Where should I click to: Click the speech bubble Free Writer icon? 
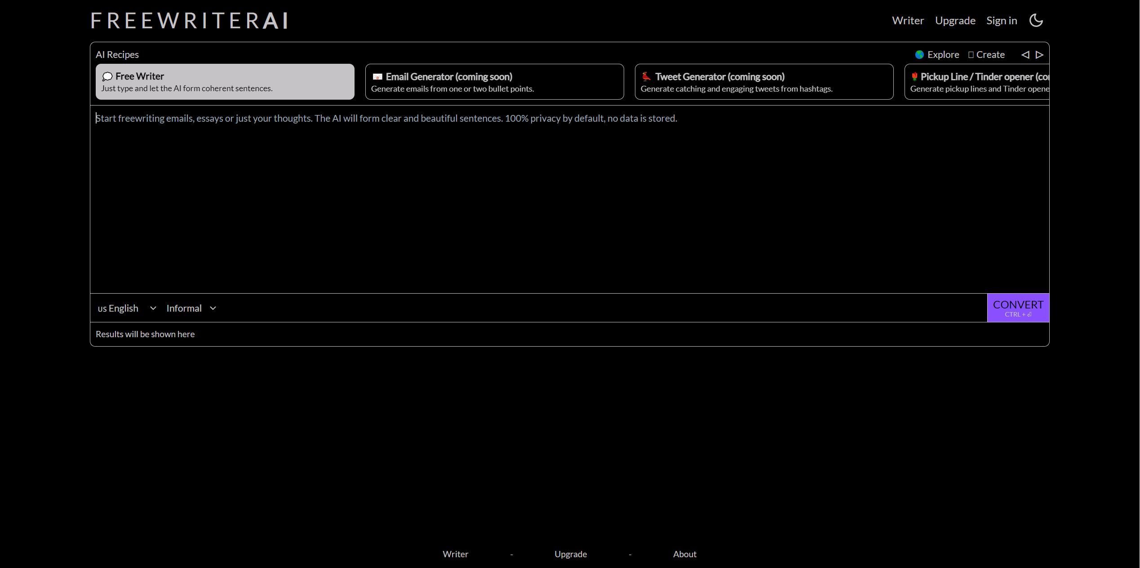tap(107, 77)
